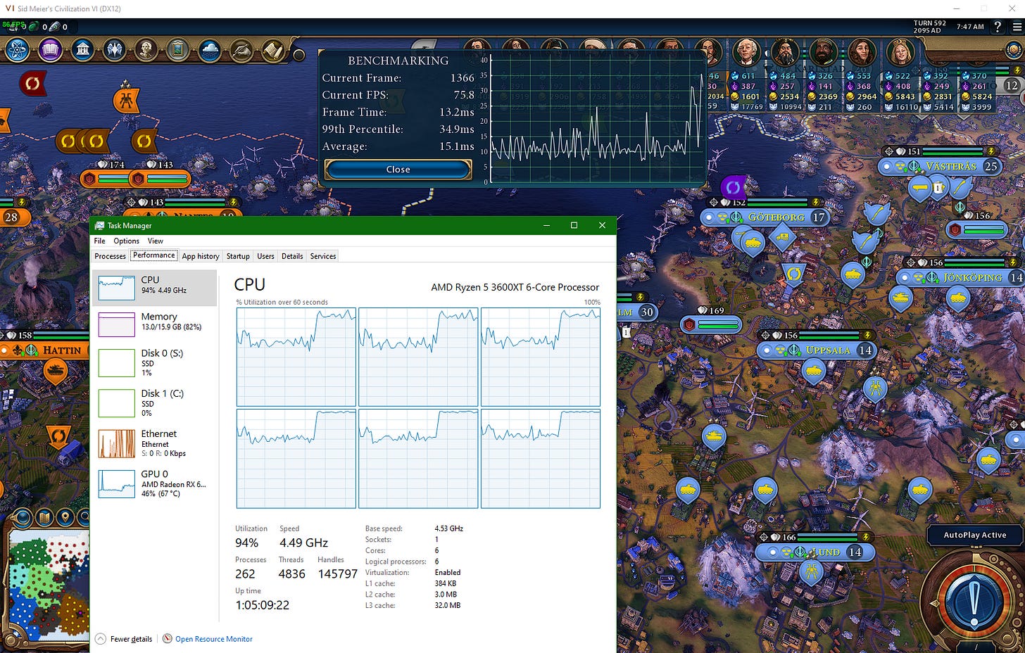Viewport: 1025px width, 653px height.
Task: Open the Great Works painting icon
Action: pos(178,50)
